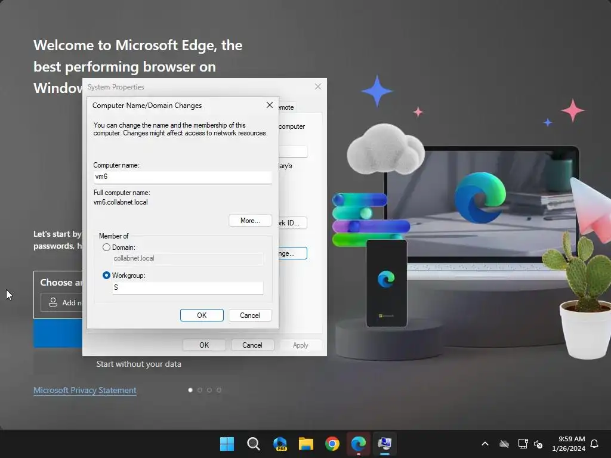The height and width of the screenshot is (458, 611).
Task: Switch to Microsoft Edge taskbar icon
Action: point(359,444)
